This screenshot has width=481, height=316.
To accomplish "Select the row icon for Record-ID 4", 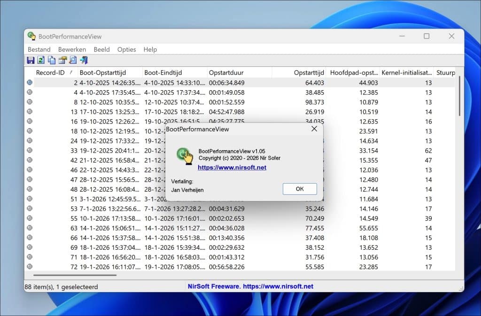I will tap(30, 92).
